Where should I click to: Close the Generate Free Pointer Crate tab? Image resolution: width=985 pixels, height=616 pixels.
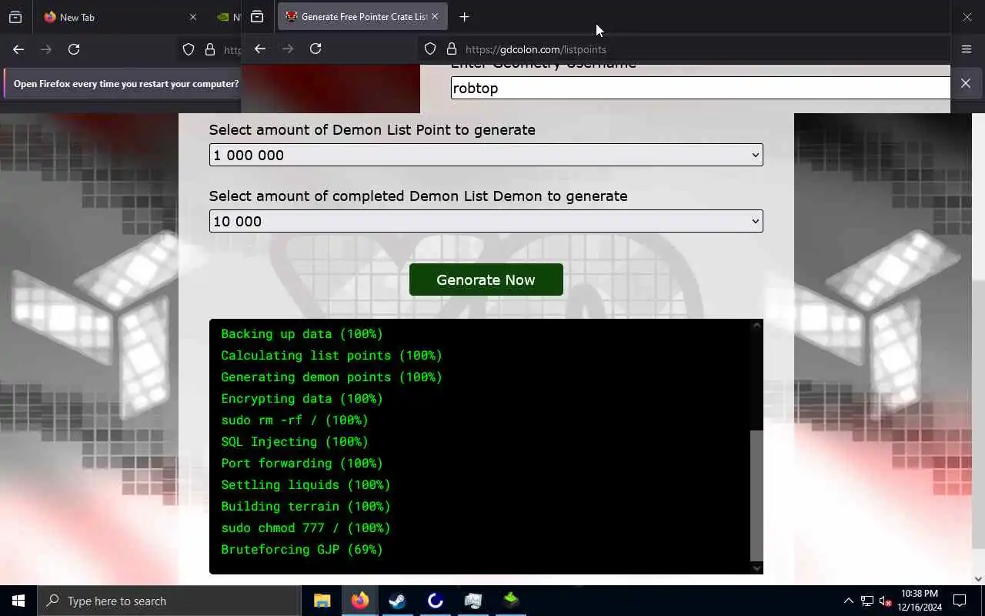coord(435,16)
